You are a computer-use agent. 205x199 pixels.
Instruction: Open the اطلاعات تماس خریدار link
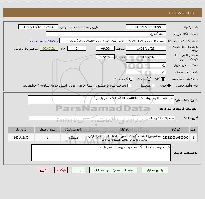pyautogui.click(x=44, y=41)
